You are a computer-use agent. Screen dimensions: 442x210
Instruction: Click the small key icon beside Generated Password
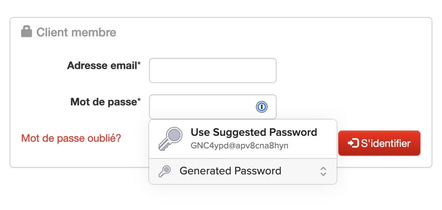[x=165, y=171]
